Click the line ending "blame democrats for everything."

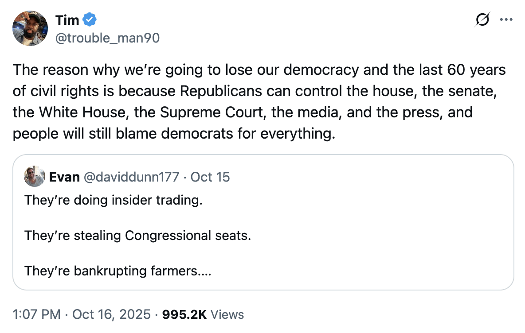click(x=174, y=133)
